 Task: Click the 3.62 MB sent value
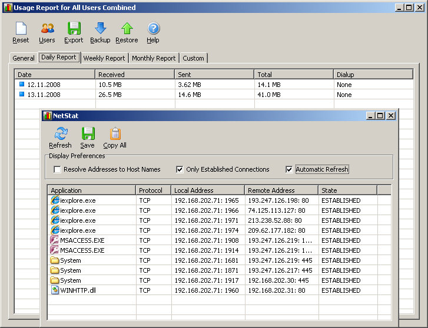[190, 85]
